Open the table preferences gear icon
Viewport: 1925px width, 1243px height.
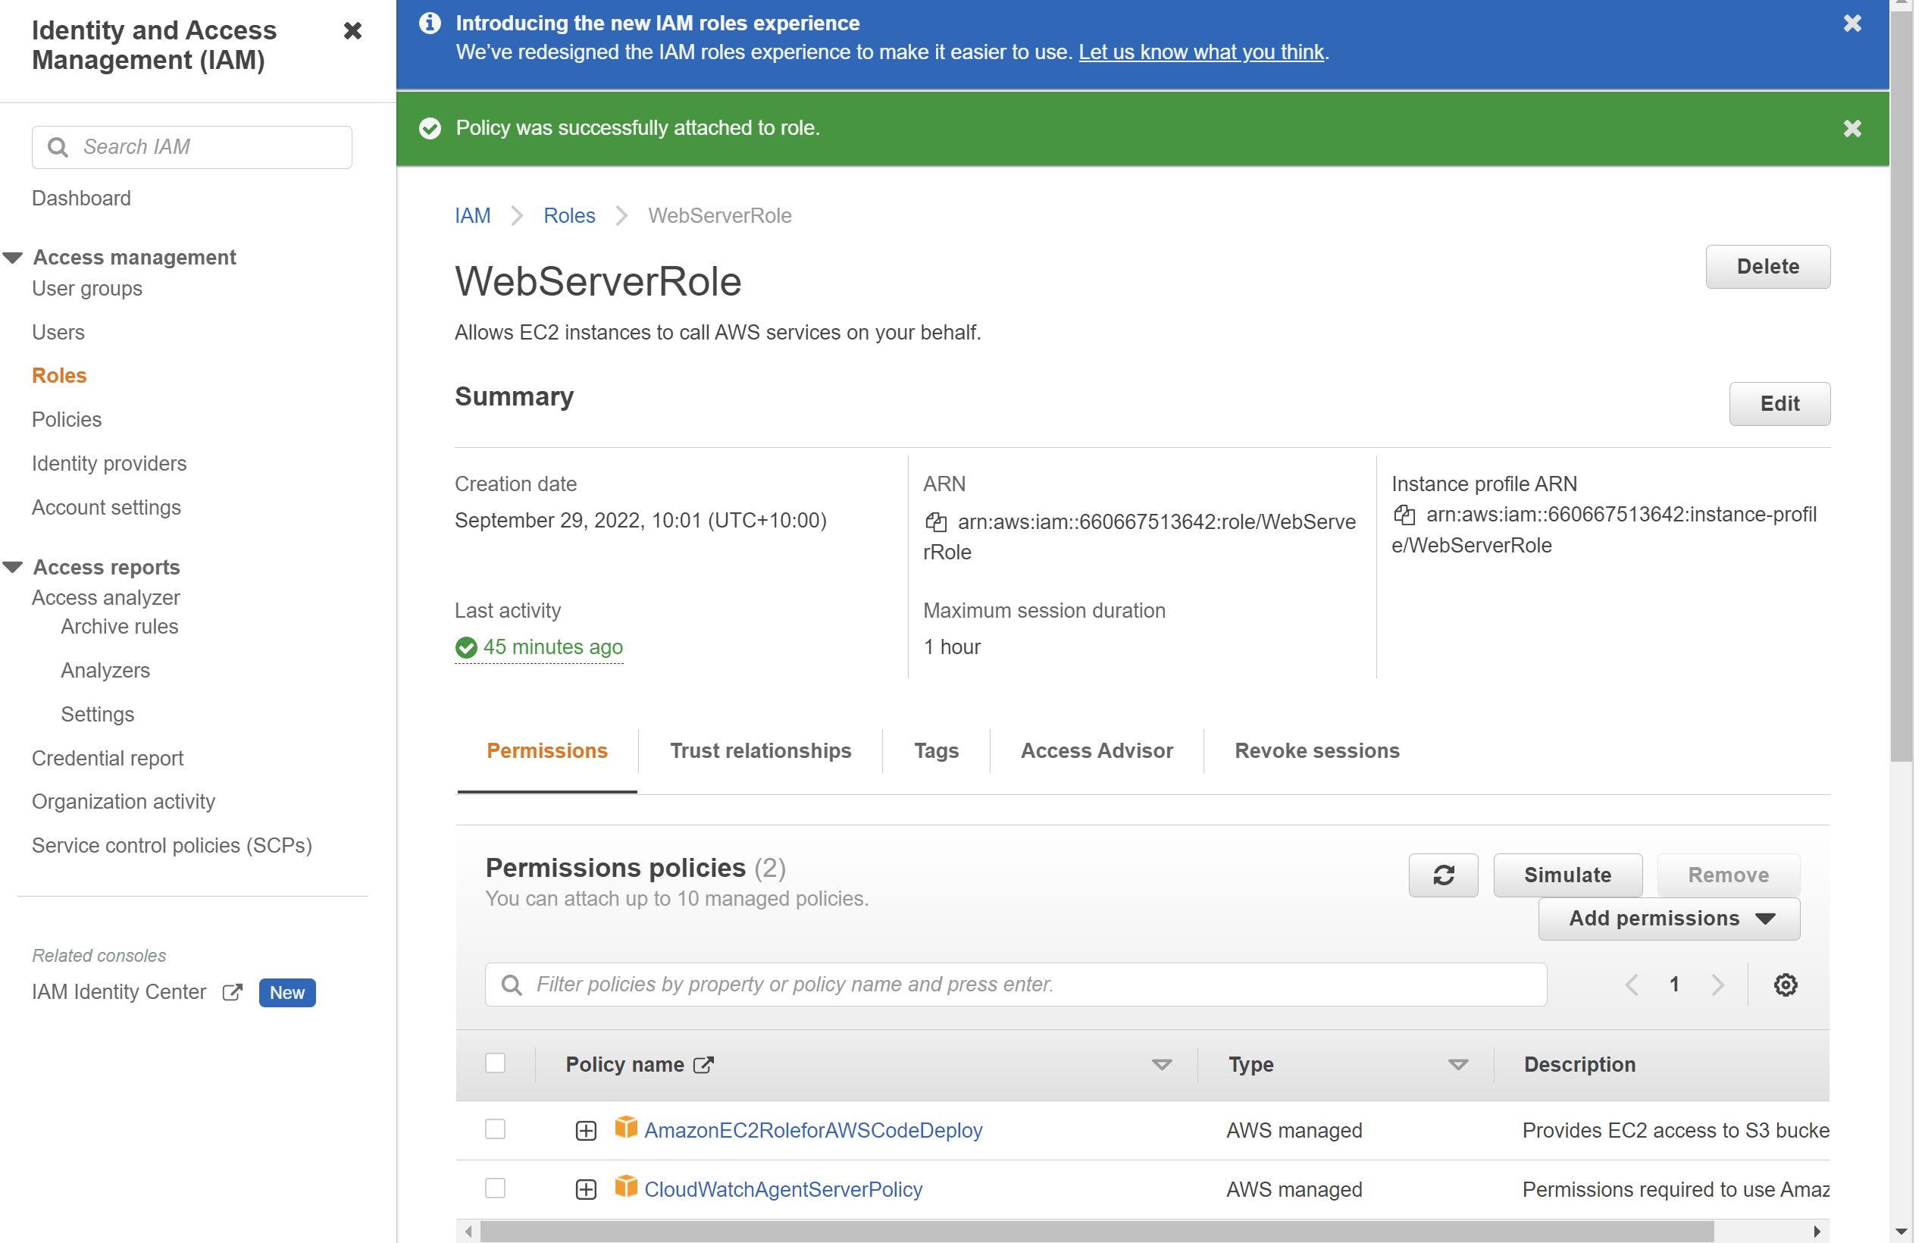(x=1786, y=984)
